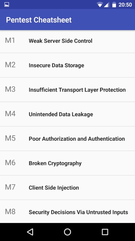
Task: Tap the Android back navigation button
Action: [x=30, y=232]
